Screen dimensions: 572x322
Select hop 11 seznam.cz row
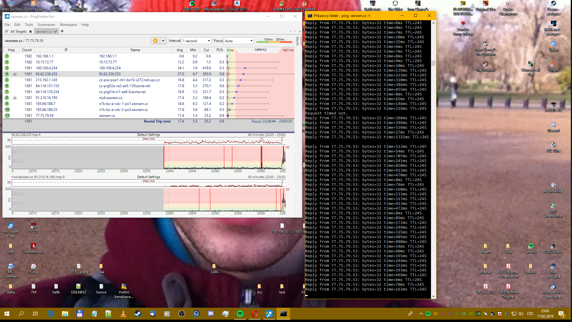(107, 116)
